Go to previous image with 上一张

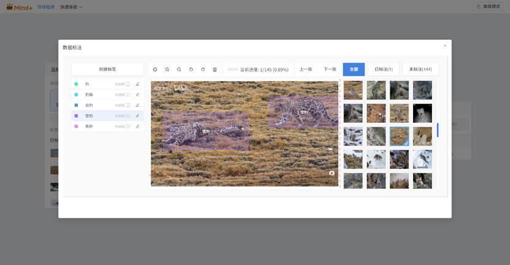point(306,69)
